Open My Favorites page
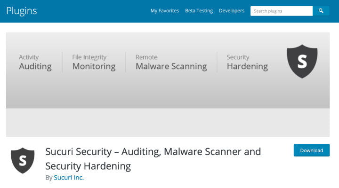This screenshot has width=339, height=188. [x=165, y=11]
